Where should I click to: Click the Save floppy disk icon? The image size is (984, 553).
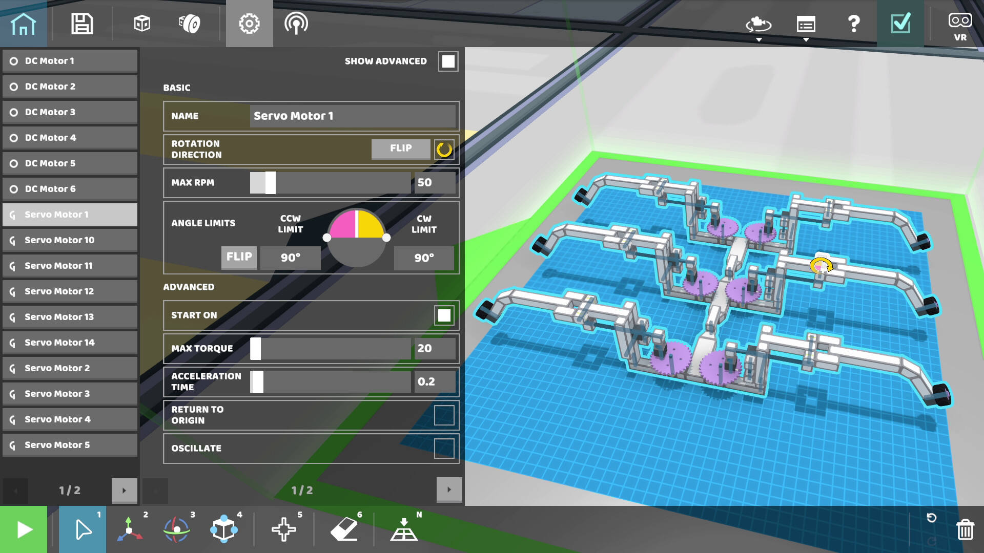coord(82,24)
